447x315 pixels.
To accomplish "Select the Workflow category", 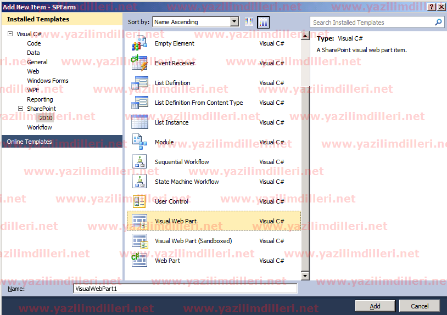I will (x=40, y=127).
